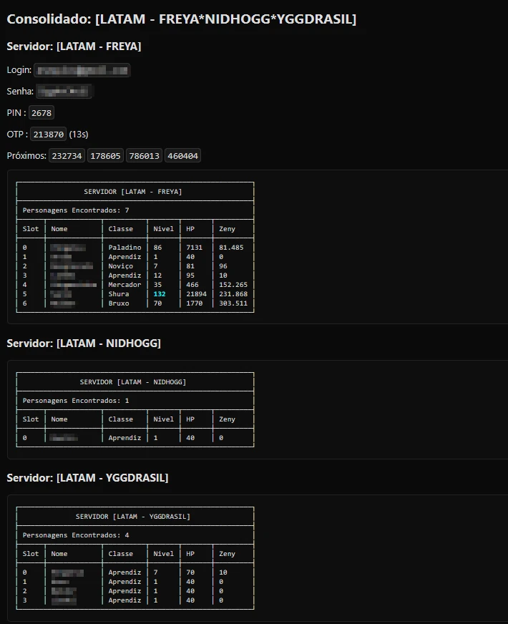Select the last code in Próximos list
The image size is (508, 624).
[x=182, y=156]
